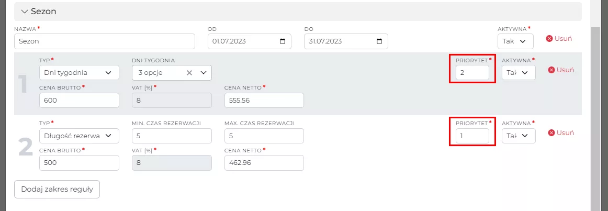Open season Aktywna dropdown
Image resolution: width=608 pixels, height=211 pixels.
515,41
